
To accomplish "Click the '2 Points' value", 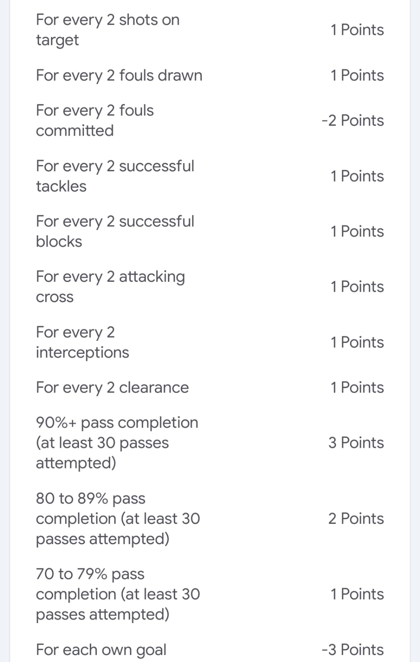I will click(x=356, y=518).
